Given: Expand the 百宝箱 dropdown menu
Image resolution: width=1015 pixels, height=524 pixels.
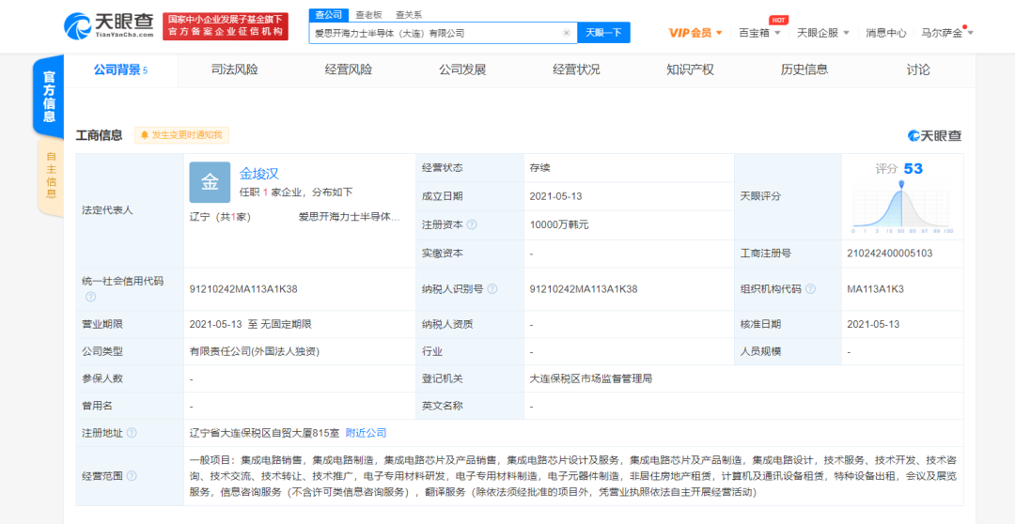Looking at the screenshot, I should tap(760, 33).
